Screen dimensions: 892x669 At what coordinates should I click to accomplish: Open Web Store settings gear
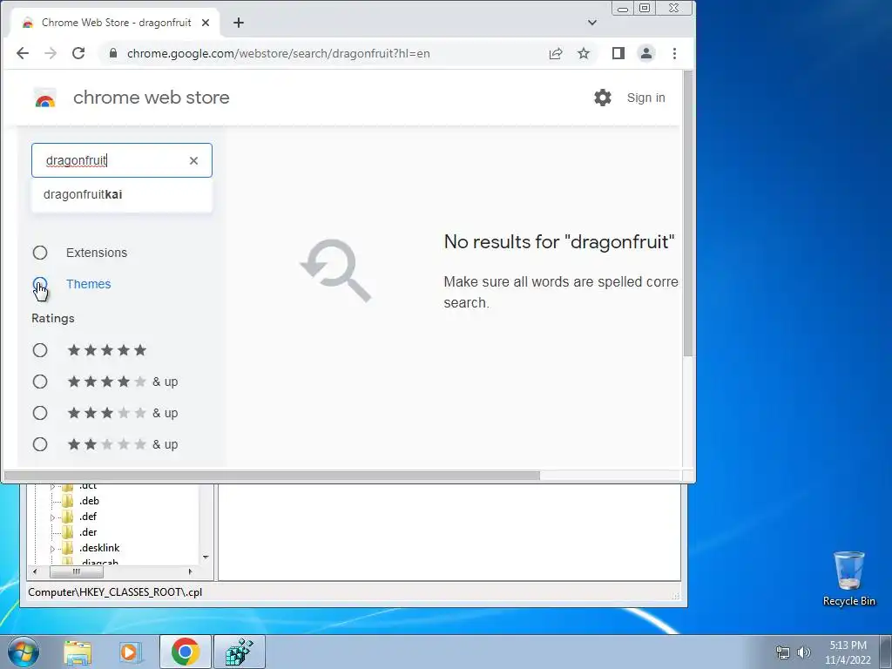(603, 98)
